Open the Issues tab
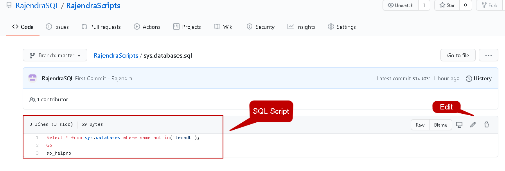 tap(57, 27)
